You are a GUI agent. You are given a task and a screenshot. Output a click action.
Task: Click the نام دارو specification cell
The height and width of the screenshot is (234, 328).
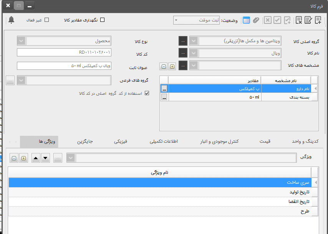point(286,89)
